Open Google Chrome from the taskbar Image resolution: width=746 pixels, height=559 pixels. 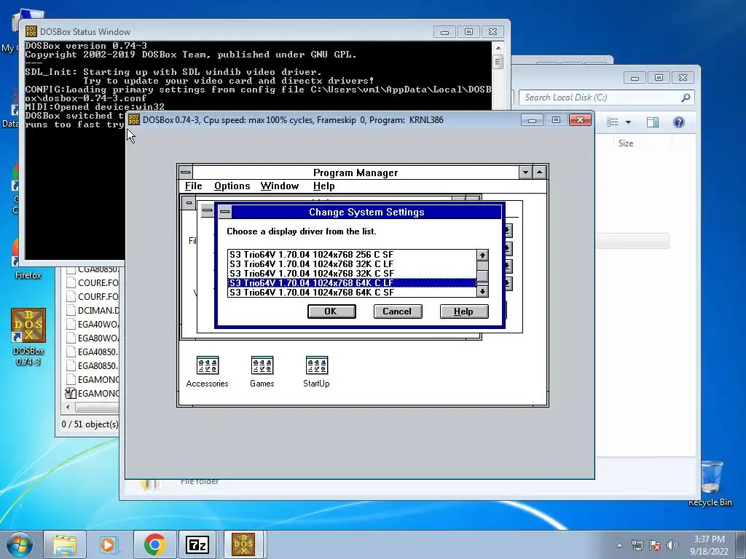point(154,544)
